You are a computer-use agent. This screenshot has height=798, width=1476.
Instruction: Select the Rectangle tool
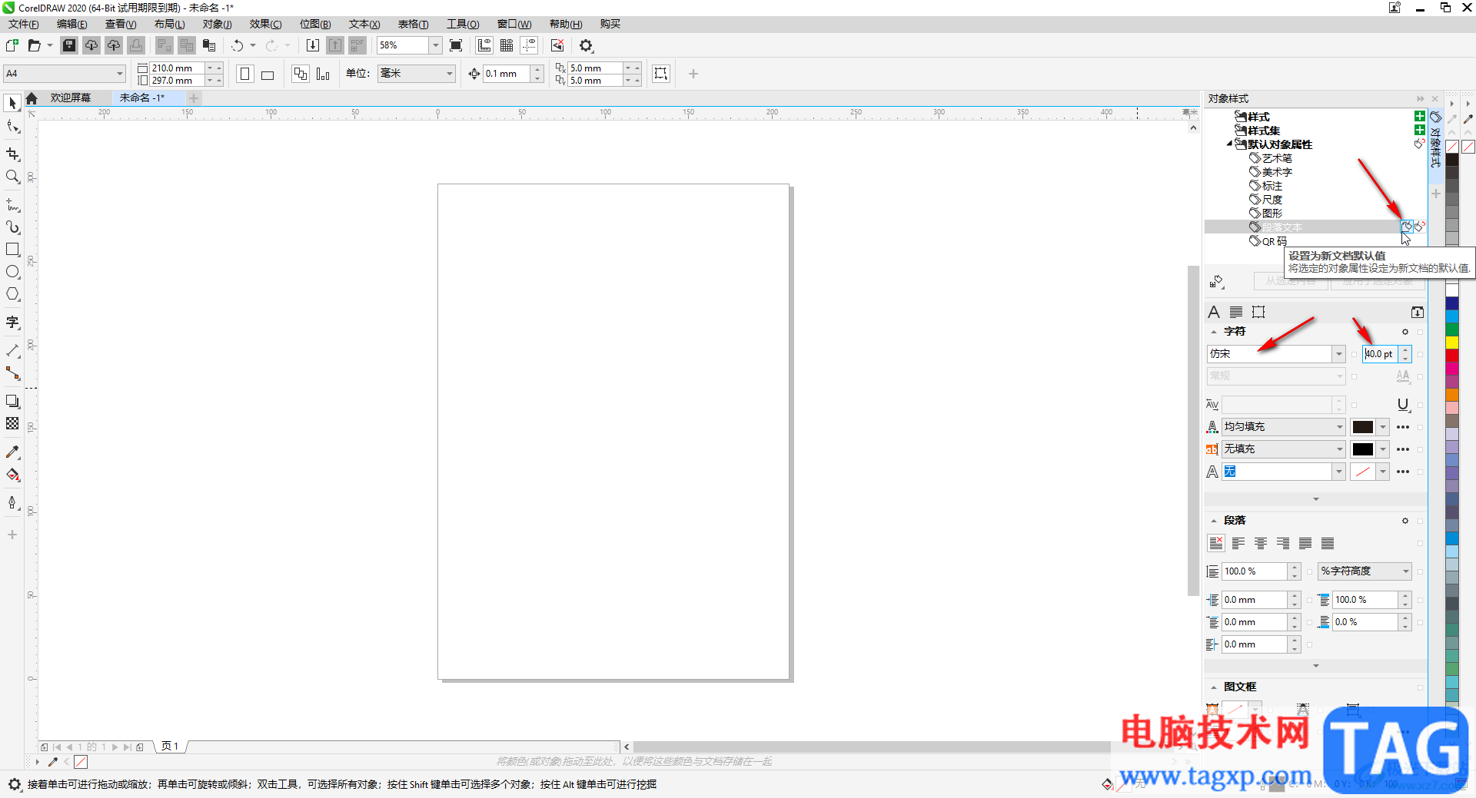point(12,250)
